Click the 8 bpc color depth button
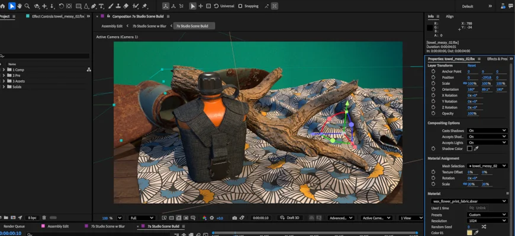The height and width of the screenshot is (236, 515). pyautogui.click(x=32, y=217)
